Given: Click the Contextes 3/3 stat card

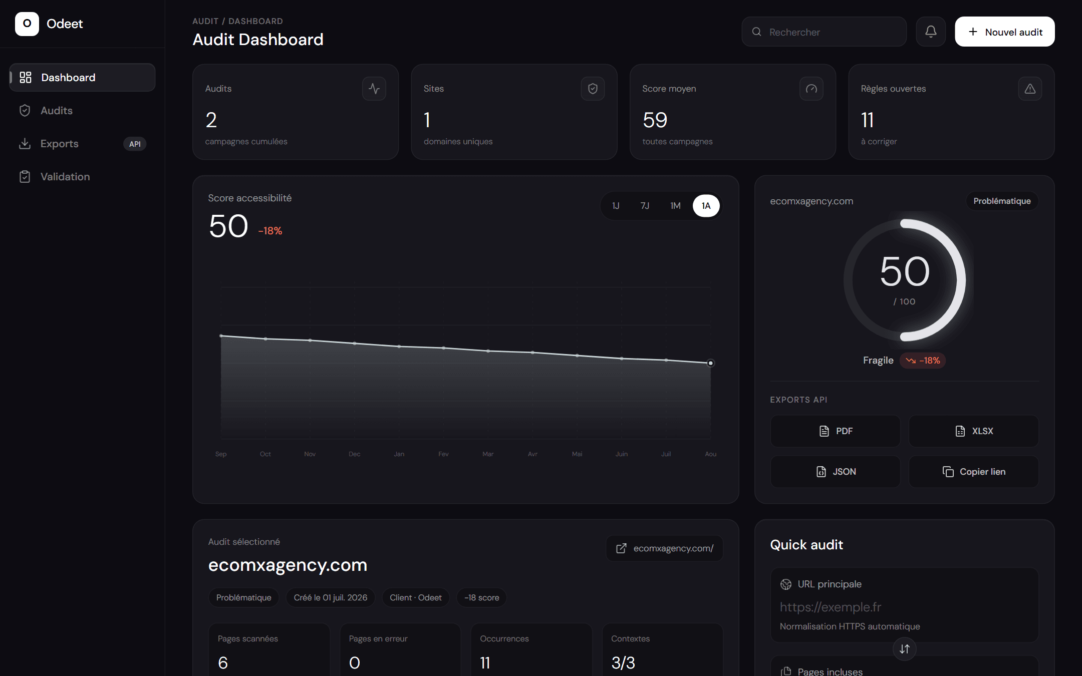Looking at the screenshot, I should point(663,649).
